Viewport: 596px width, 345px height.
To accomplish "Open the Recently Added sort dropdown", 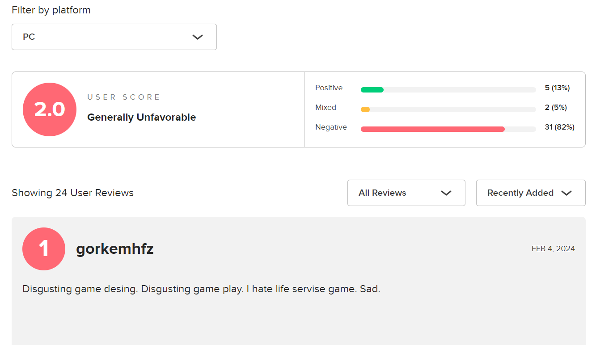I will pyautogui.click(x=530, y=193).
